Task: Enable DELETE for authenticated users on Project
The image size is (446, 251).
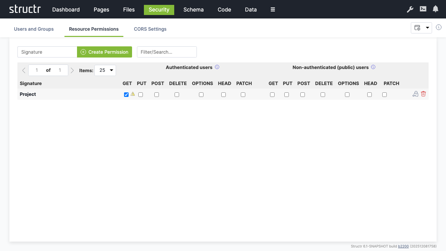Action: 177,94
